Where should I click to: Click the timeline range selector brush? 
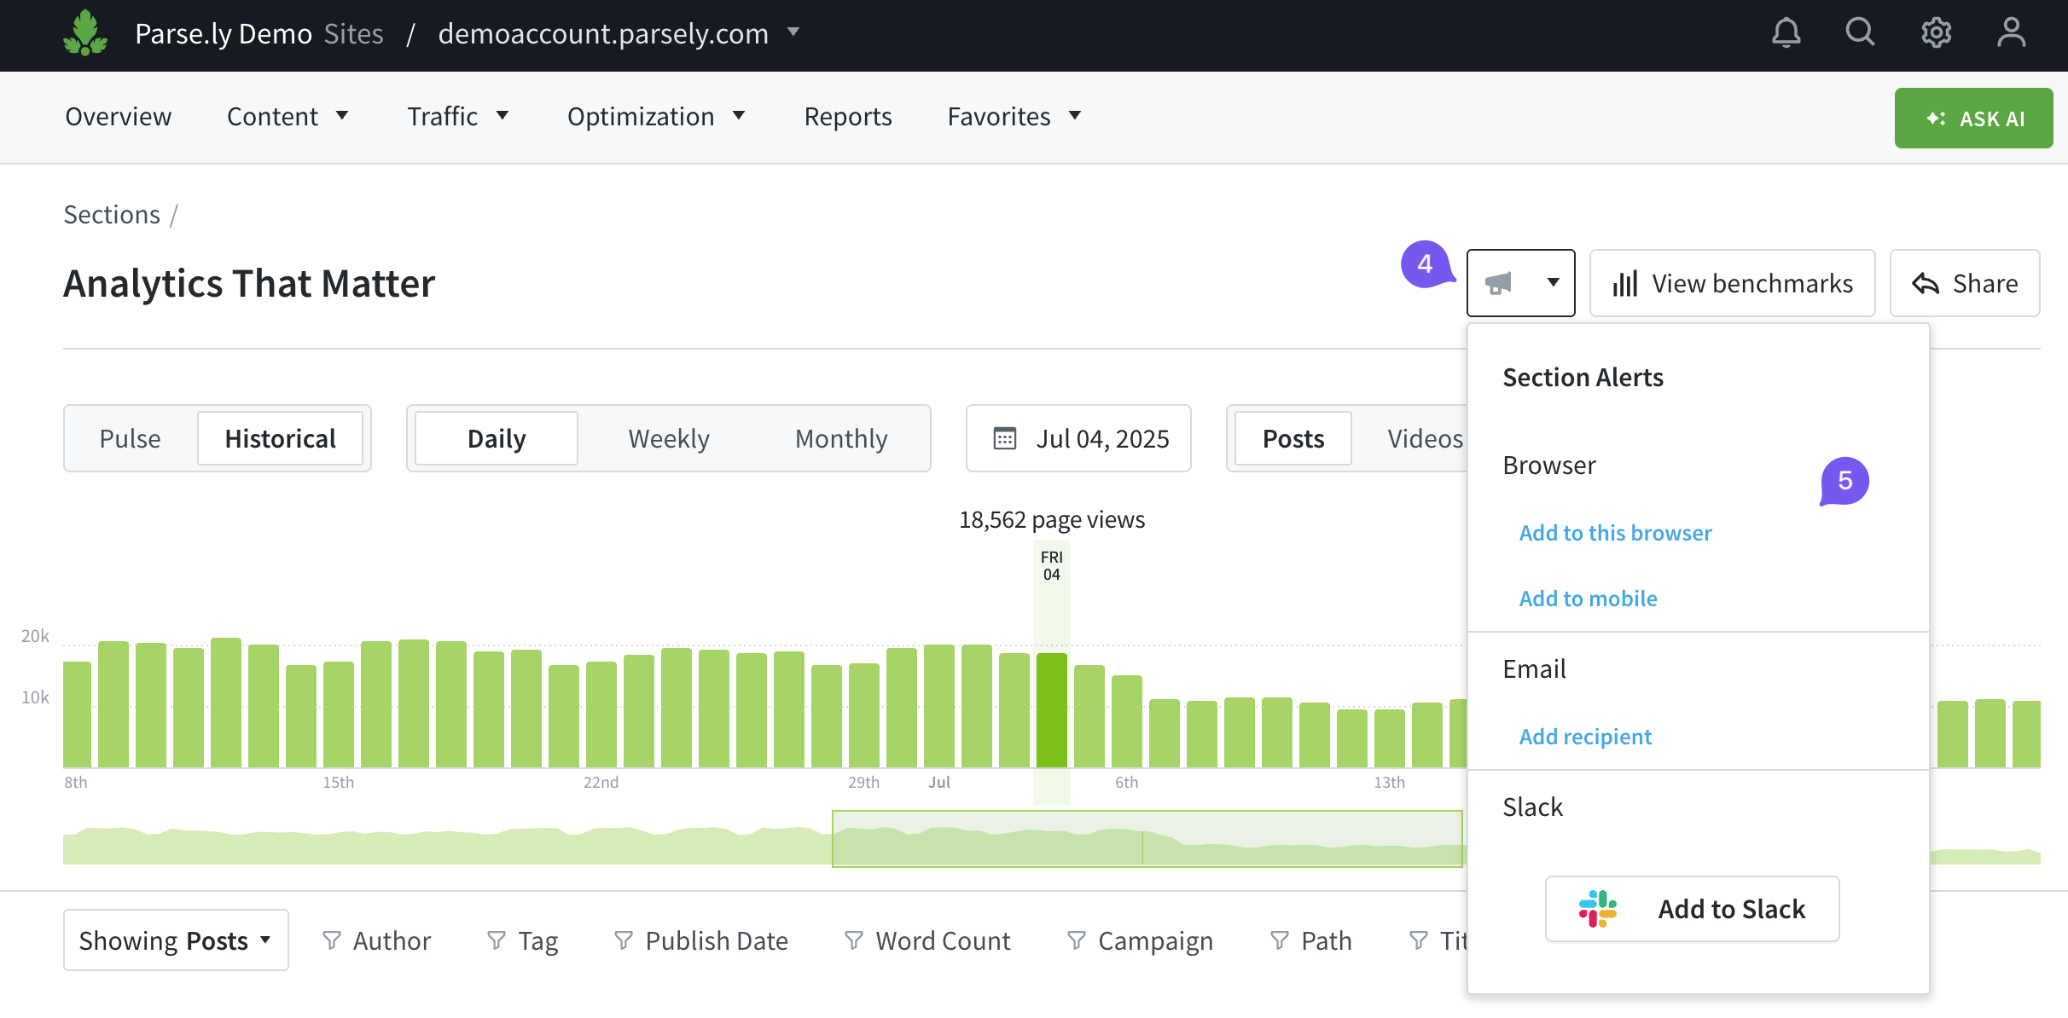coord(1147,839)
